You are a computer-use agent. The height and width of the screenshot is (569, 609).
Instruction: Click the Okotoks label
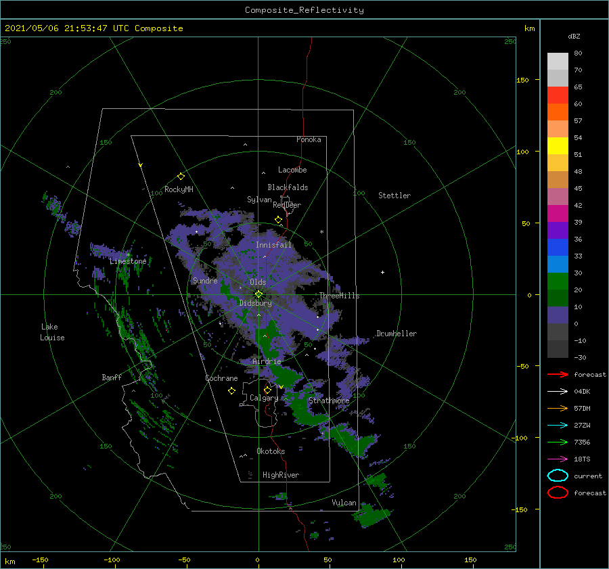coord(271,451)
